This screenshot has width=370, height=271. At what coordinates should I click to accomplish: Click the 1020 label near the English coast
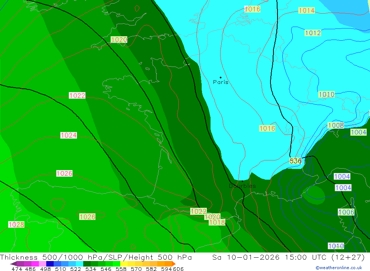click(x=119, y=40)
